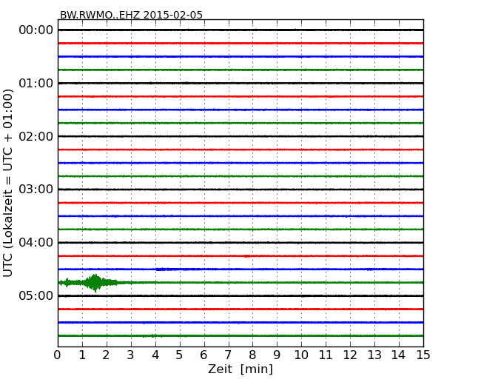This screenshot has height=385, width=481.
Task: Click x-axis tick label 0
Action: [58, 355]
